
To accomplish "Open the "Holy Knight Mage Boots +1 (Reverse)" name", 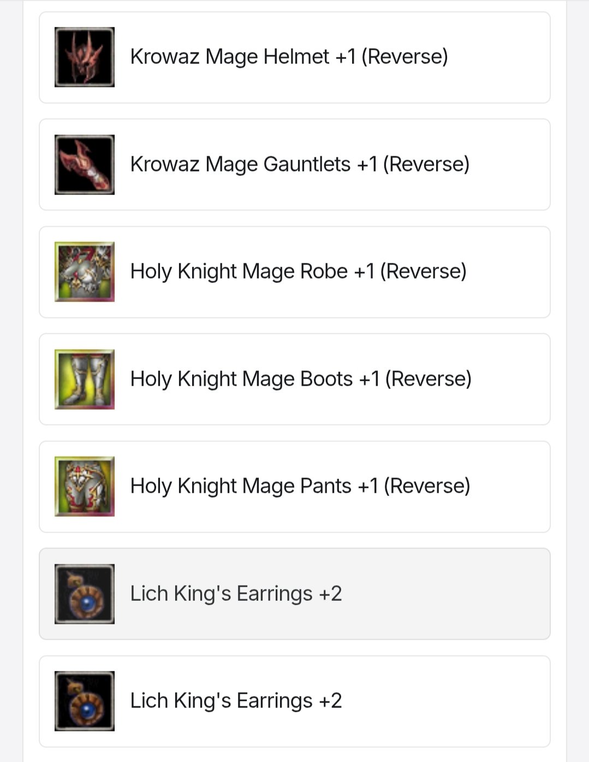I will [x=301, y=379].
